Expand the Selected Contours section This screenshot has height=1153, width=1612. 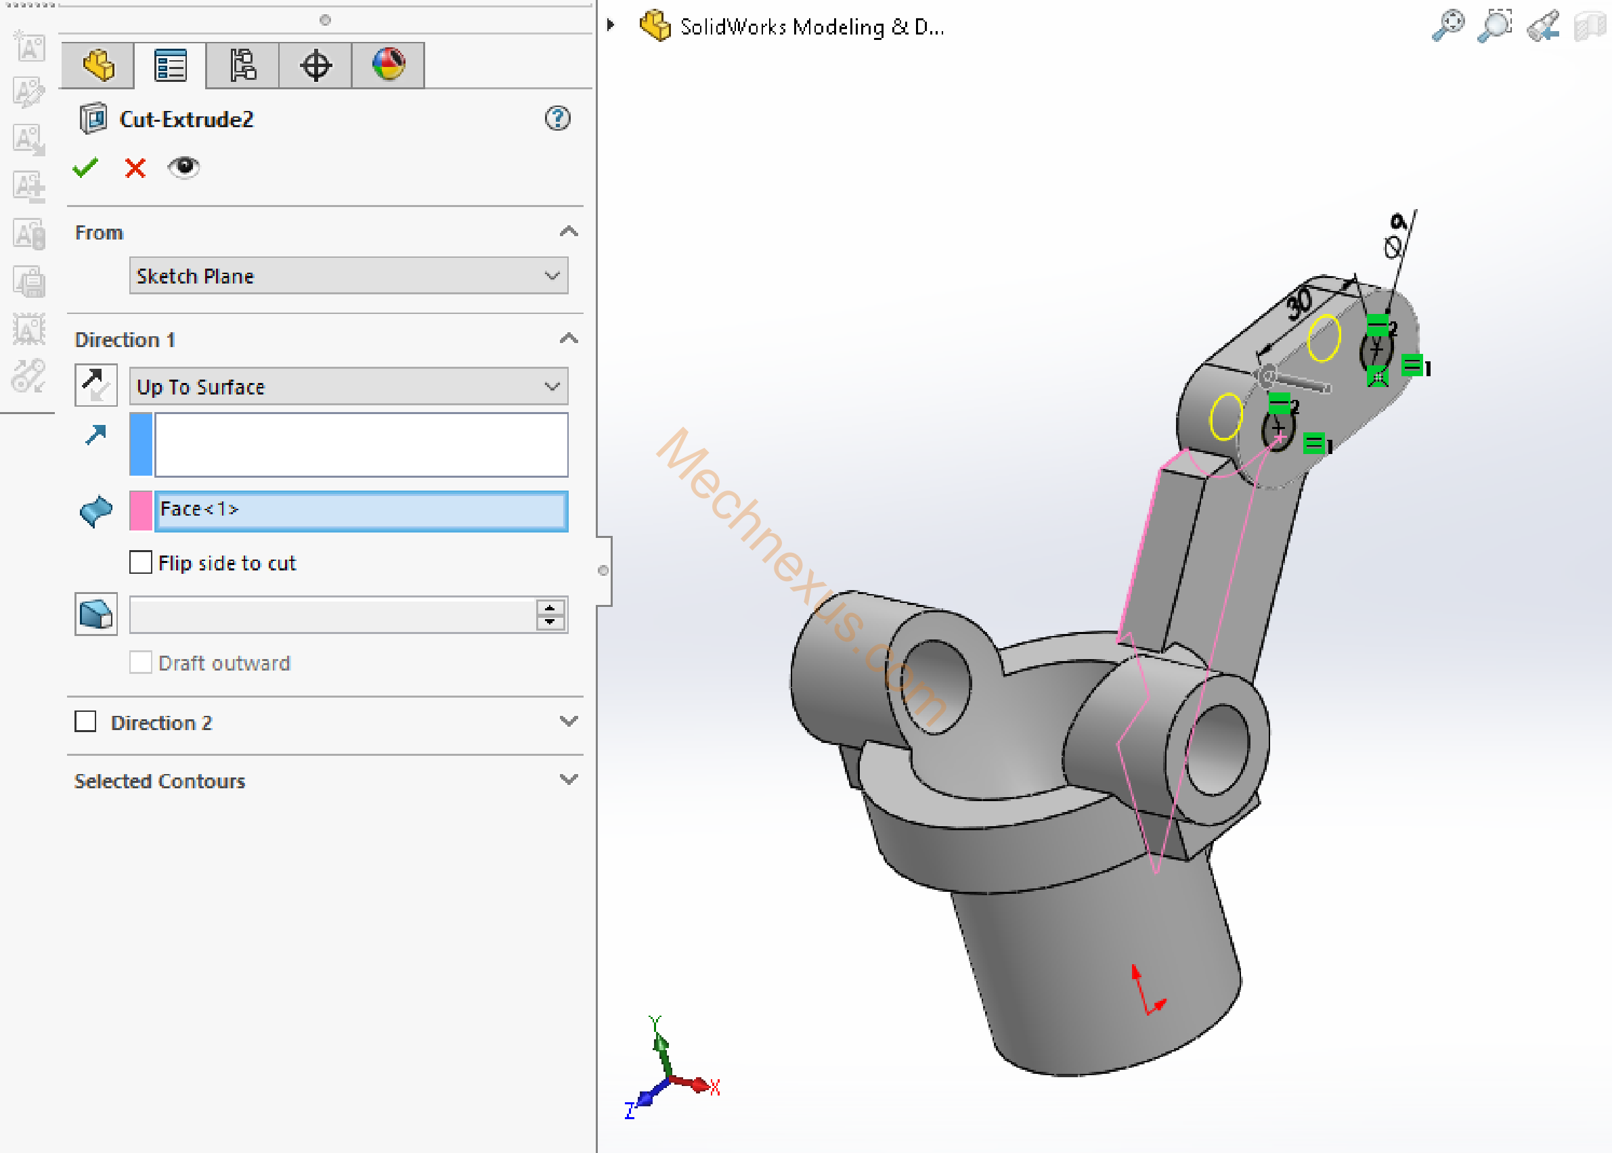tap(567, 779)
